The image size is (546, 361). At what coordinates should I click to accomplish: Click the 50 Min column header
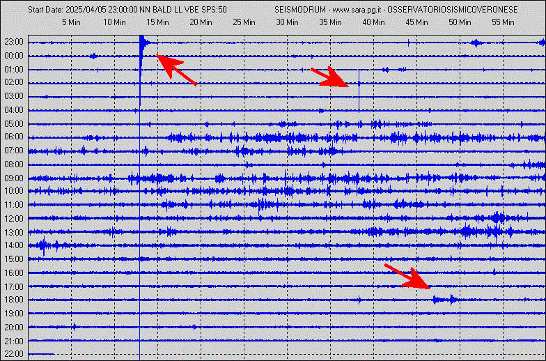click(x=460, y=22)
